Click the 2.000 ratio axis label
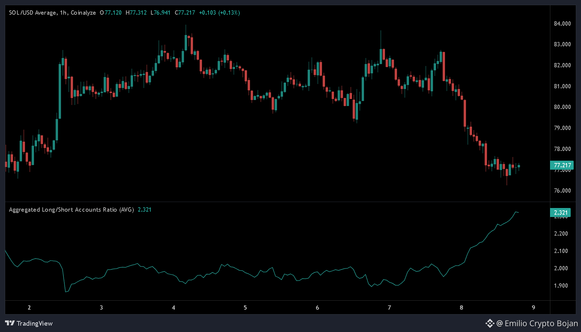581x332 pixels. click(561, 268)
